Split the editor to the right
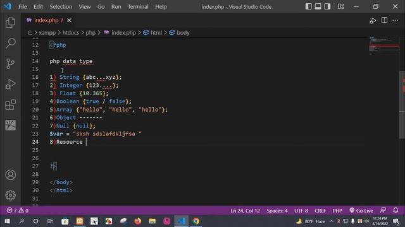 [384, 20]
